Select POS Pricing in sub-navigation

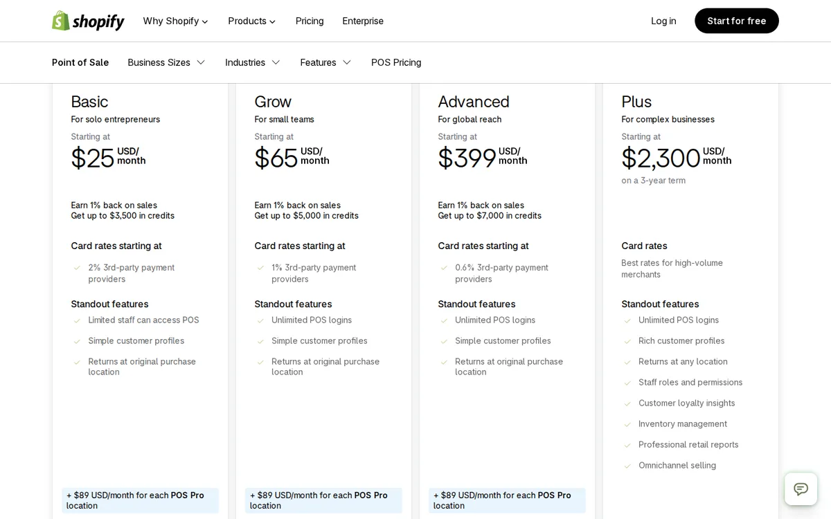point(396,62)
